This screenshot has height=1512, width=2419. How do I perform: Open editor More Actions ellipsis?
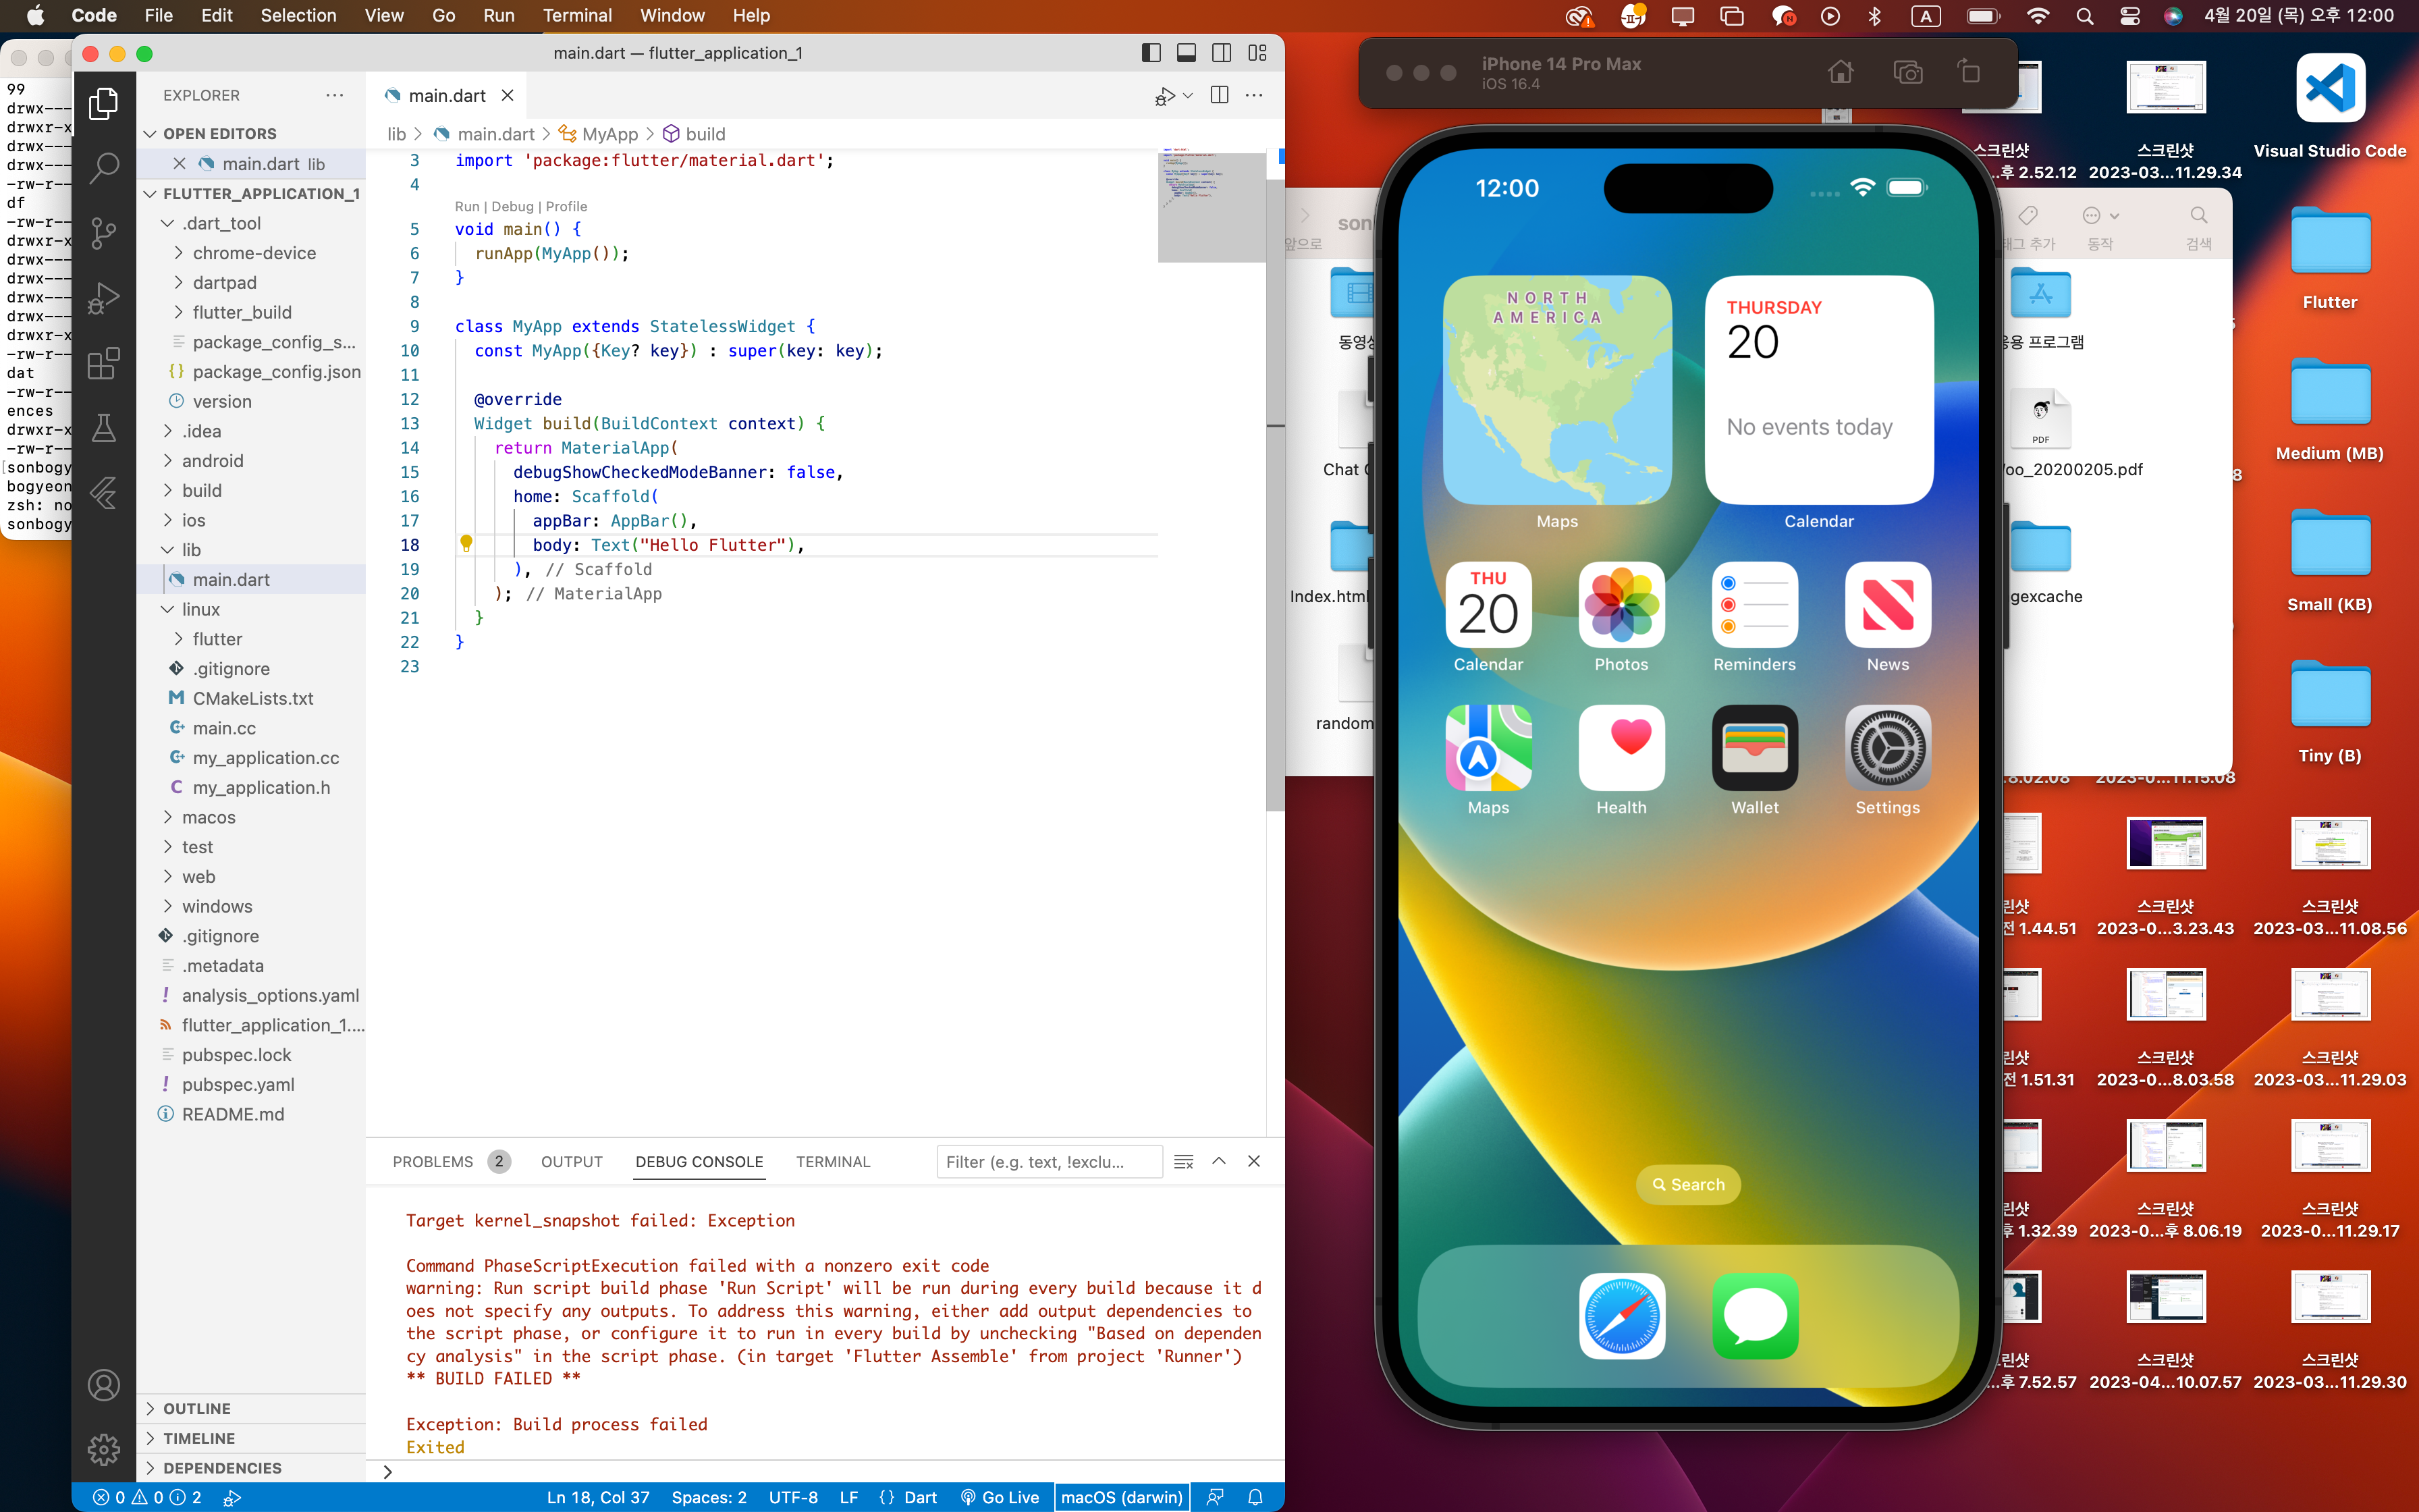tap(1255, 95)
